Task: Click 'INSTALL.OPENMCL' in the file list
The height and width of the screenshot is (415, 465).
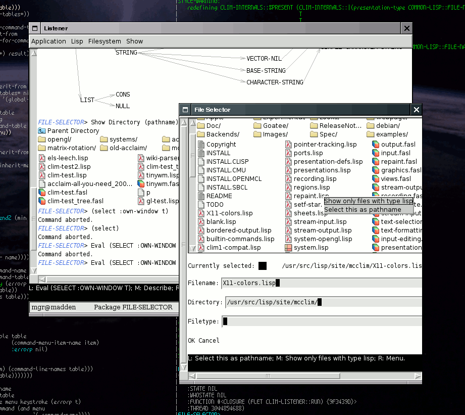Action: coord(234,179)
